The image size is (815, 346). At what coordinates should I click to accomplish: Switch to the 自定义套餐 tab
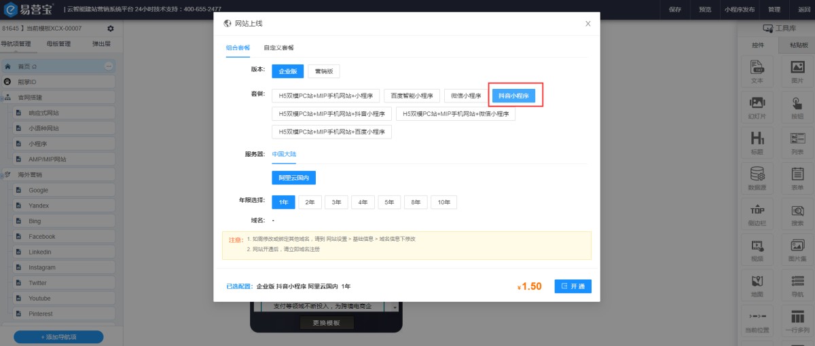pyautogui.click(x=278, y=47)
